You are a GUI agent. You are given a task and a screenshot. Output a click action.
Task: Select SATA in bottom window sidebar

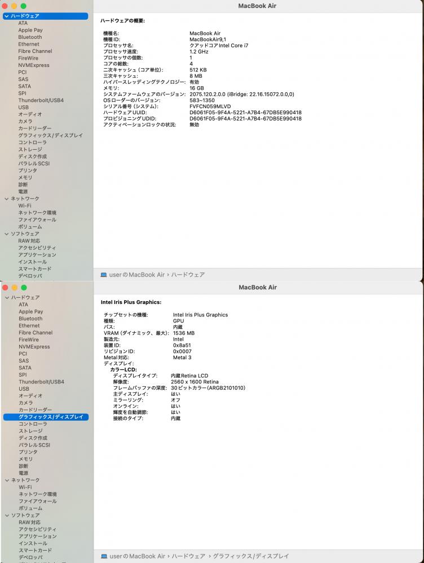click(25, 368)
